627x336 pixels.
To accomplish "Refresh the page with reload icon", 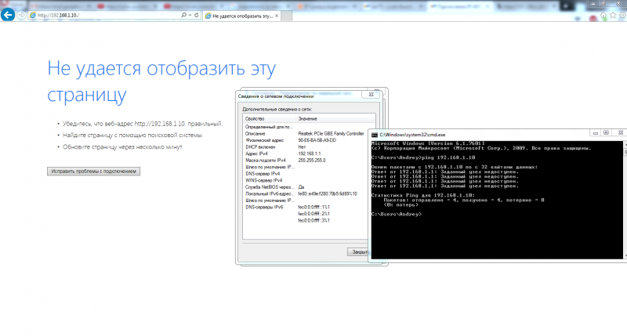I will pyautogui.click(x=195, y=15).
